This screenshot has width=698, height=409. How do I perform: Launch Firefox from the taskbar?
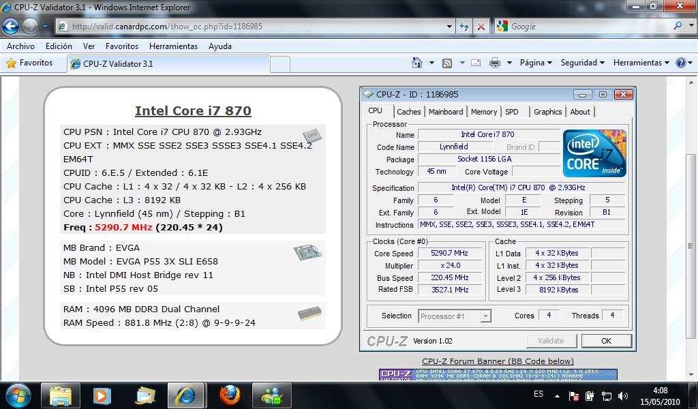point(230,395)
